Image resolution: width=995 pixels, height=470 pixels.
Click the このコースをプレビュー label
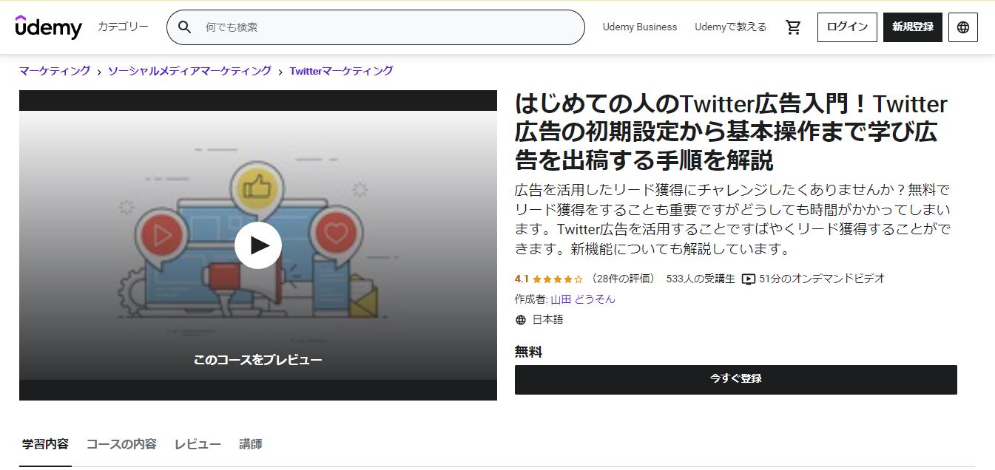coord(258,360)
